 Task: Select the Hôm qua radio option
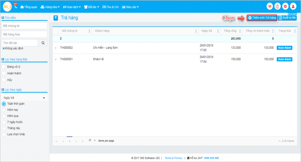coord(4,116)
